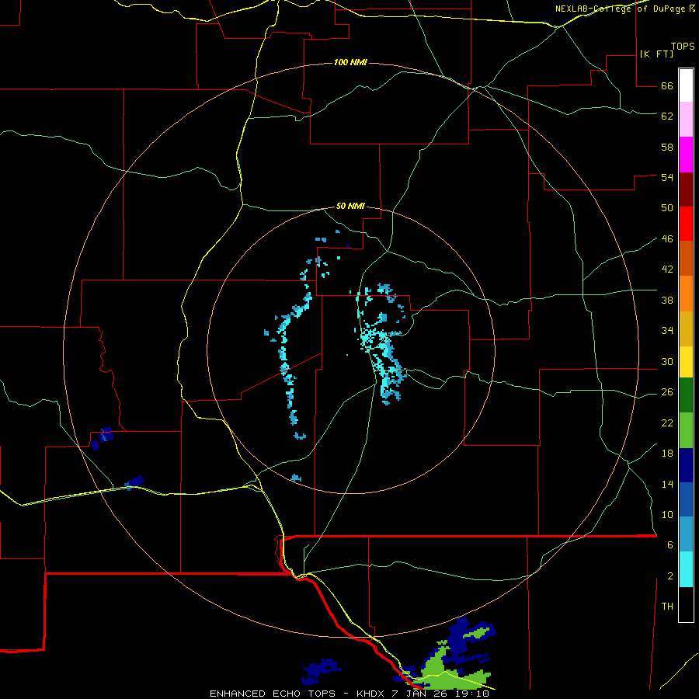Click the dark orange legend band
The height and width of the screenshot is (699, 699).
click(686, 259)
